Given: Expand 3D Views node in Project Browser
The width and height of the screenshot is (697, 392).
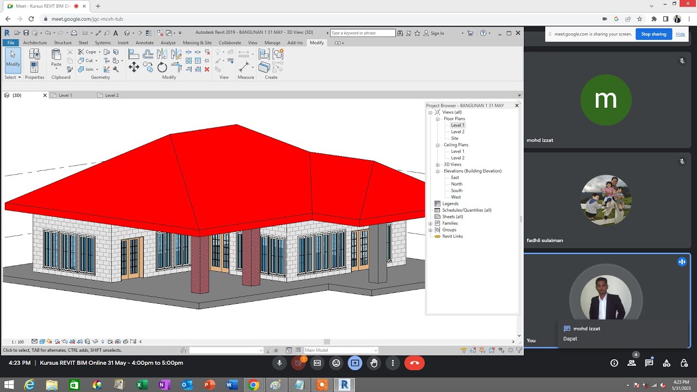Looking at the screenshot, I should pyautogui.click(x=437, y=164).
